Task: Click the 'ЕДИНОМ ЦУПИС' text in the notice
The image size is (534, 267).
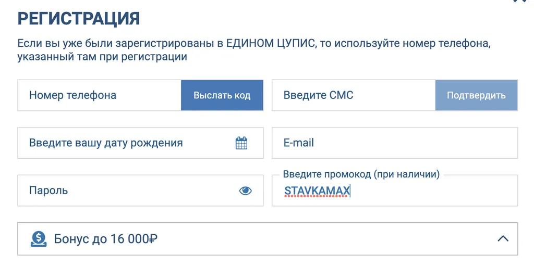Action: 271,43
